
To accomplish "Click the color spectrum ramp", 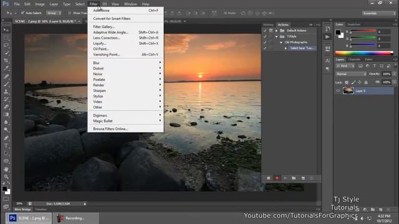I will pyautogui.click(x=364, y=53).
